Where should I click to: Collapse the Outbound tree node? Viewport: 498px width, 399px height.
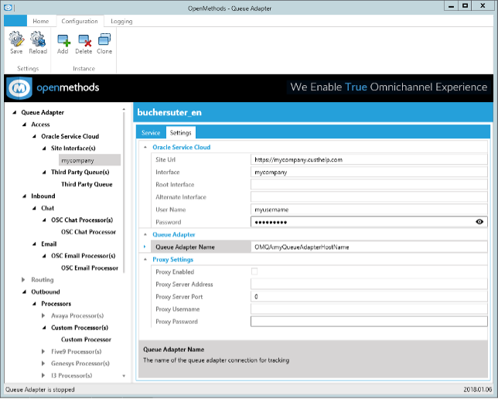(x=24, y=292)
